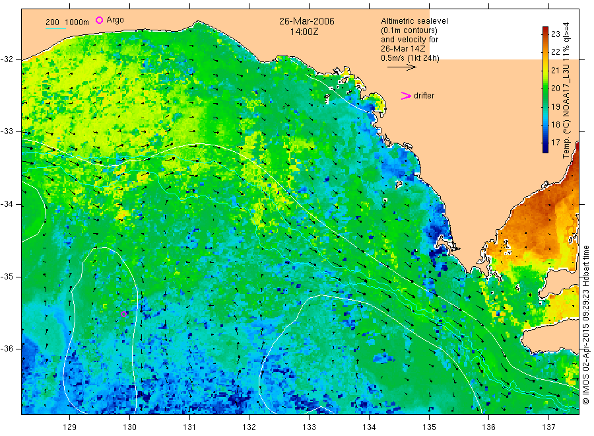Click latitude axis label -33
This screenshot has height=436, width=594.
coord(7,131)
